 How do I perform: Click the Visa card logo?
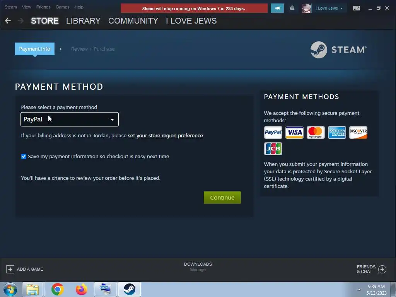[x=294, y=132]
